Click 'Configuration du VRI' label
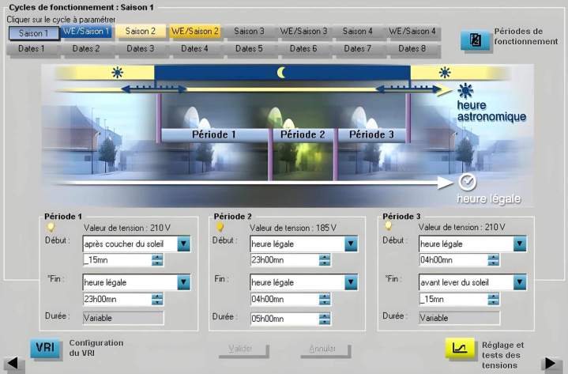 coord(96,348)
